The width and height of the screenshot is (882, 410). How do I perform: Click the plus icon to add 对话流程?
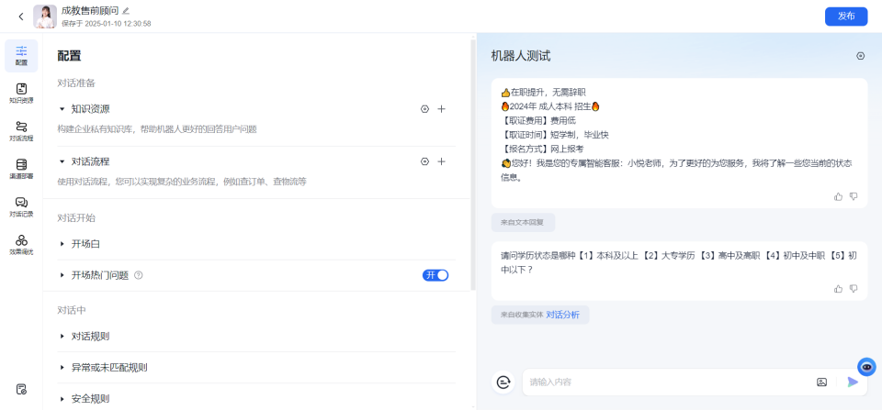click(x=441, y=161)
